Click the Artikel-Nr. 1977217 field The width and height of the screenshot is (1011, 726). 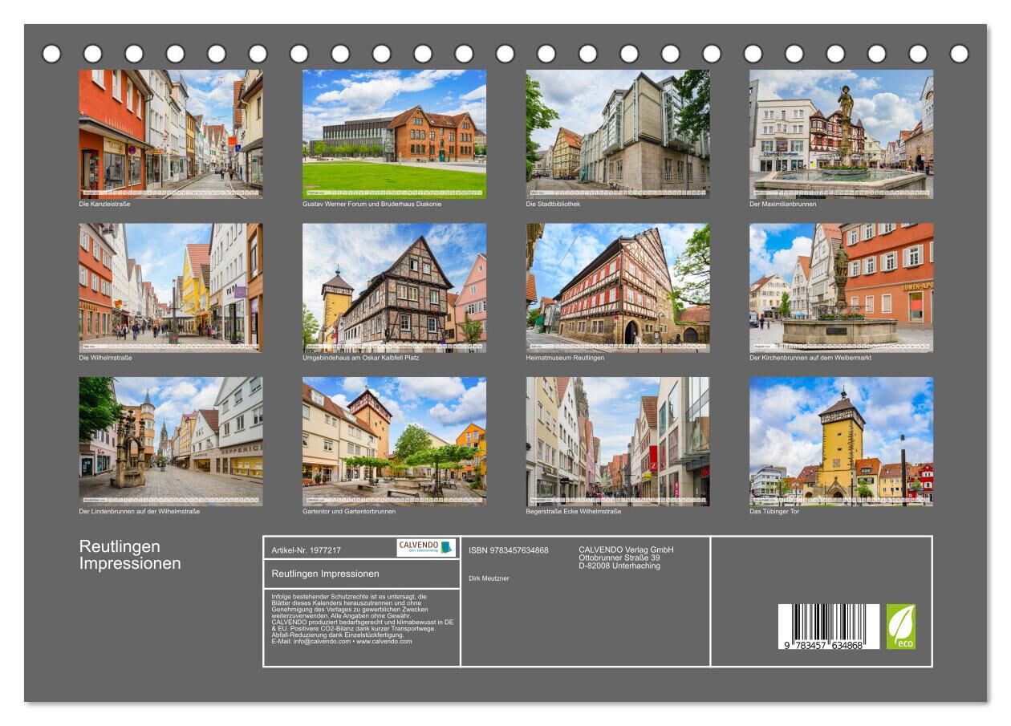click(307, 550)
